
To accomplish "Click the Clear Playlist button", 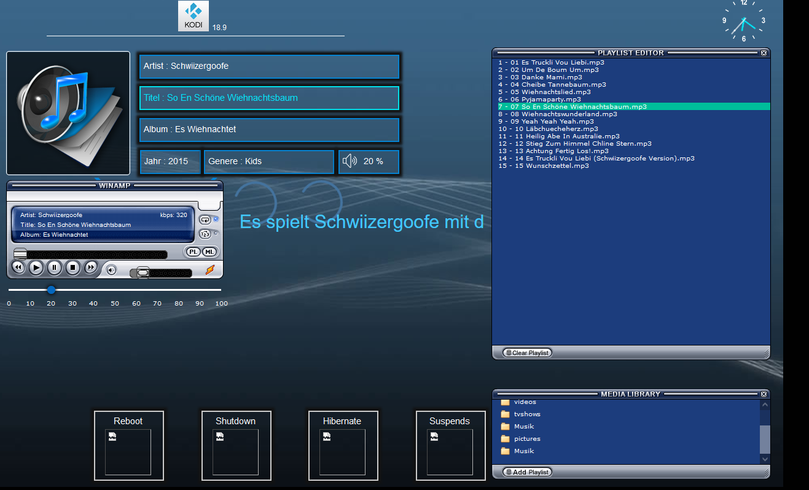I will pyautogui.click(x=527, y=353).
